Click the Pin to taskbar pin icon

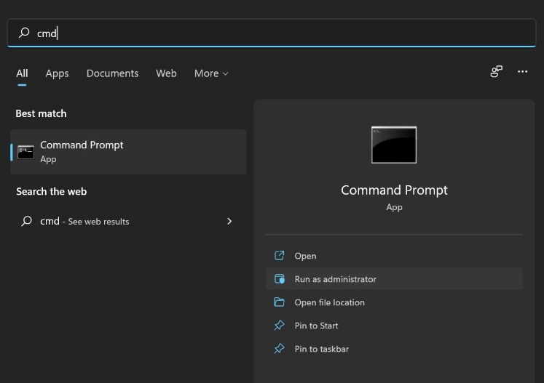point(280,348)
